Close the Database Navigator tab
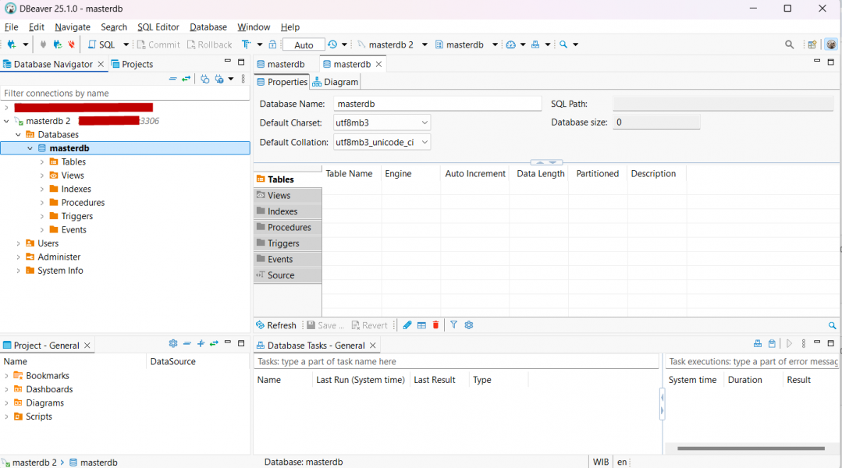The height and width of the screenshot is (468, 842). (101, 65)
